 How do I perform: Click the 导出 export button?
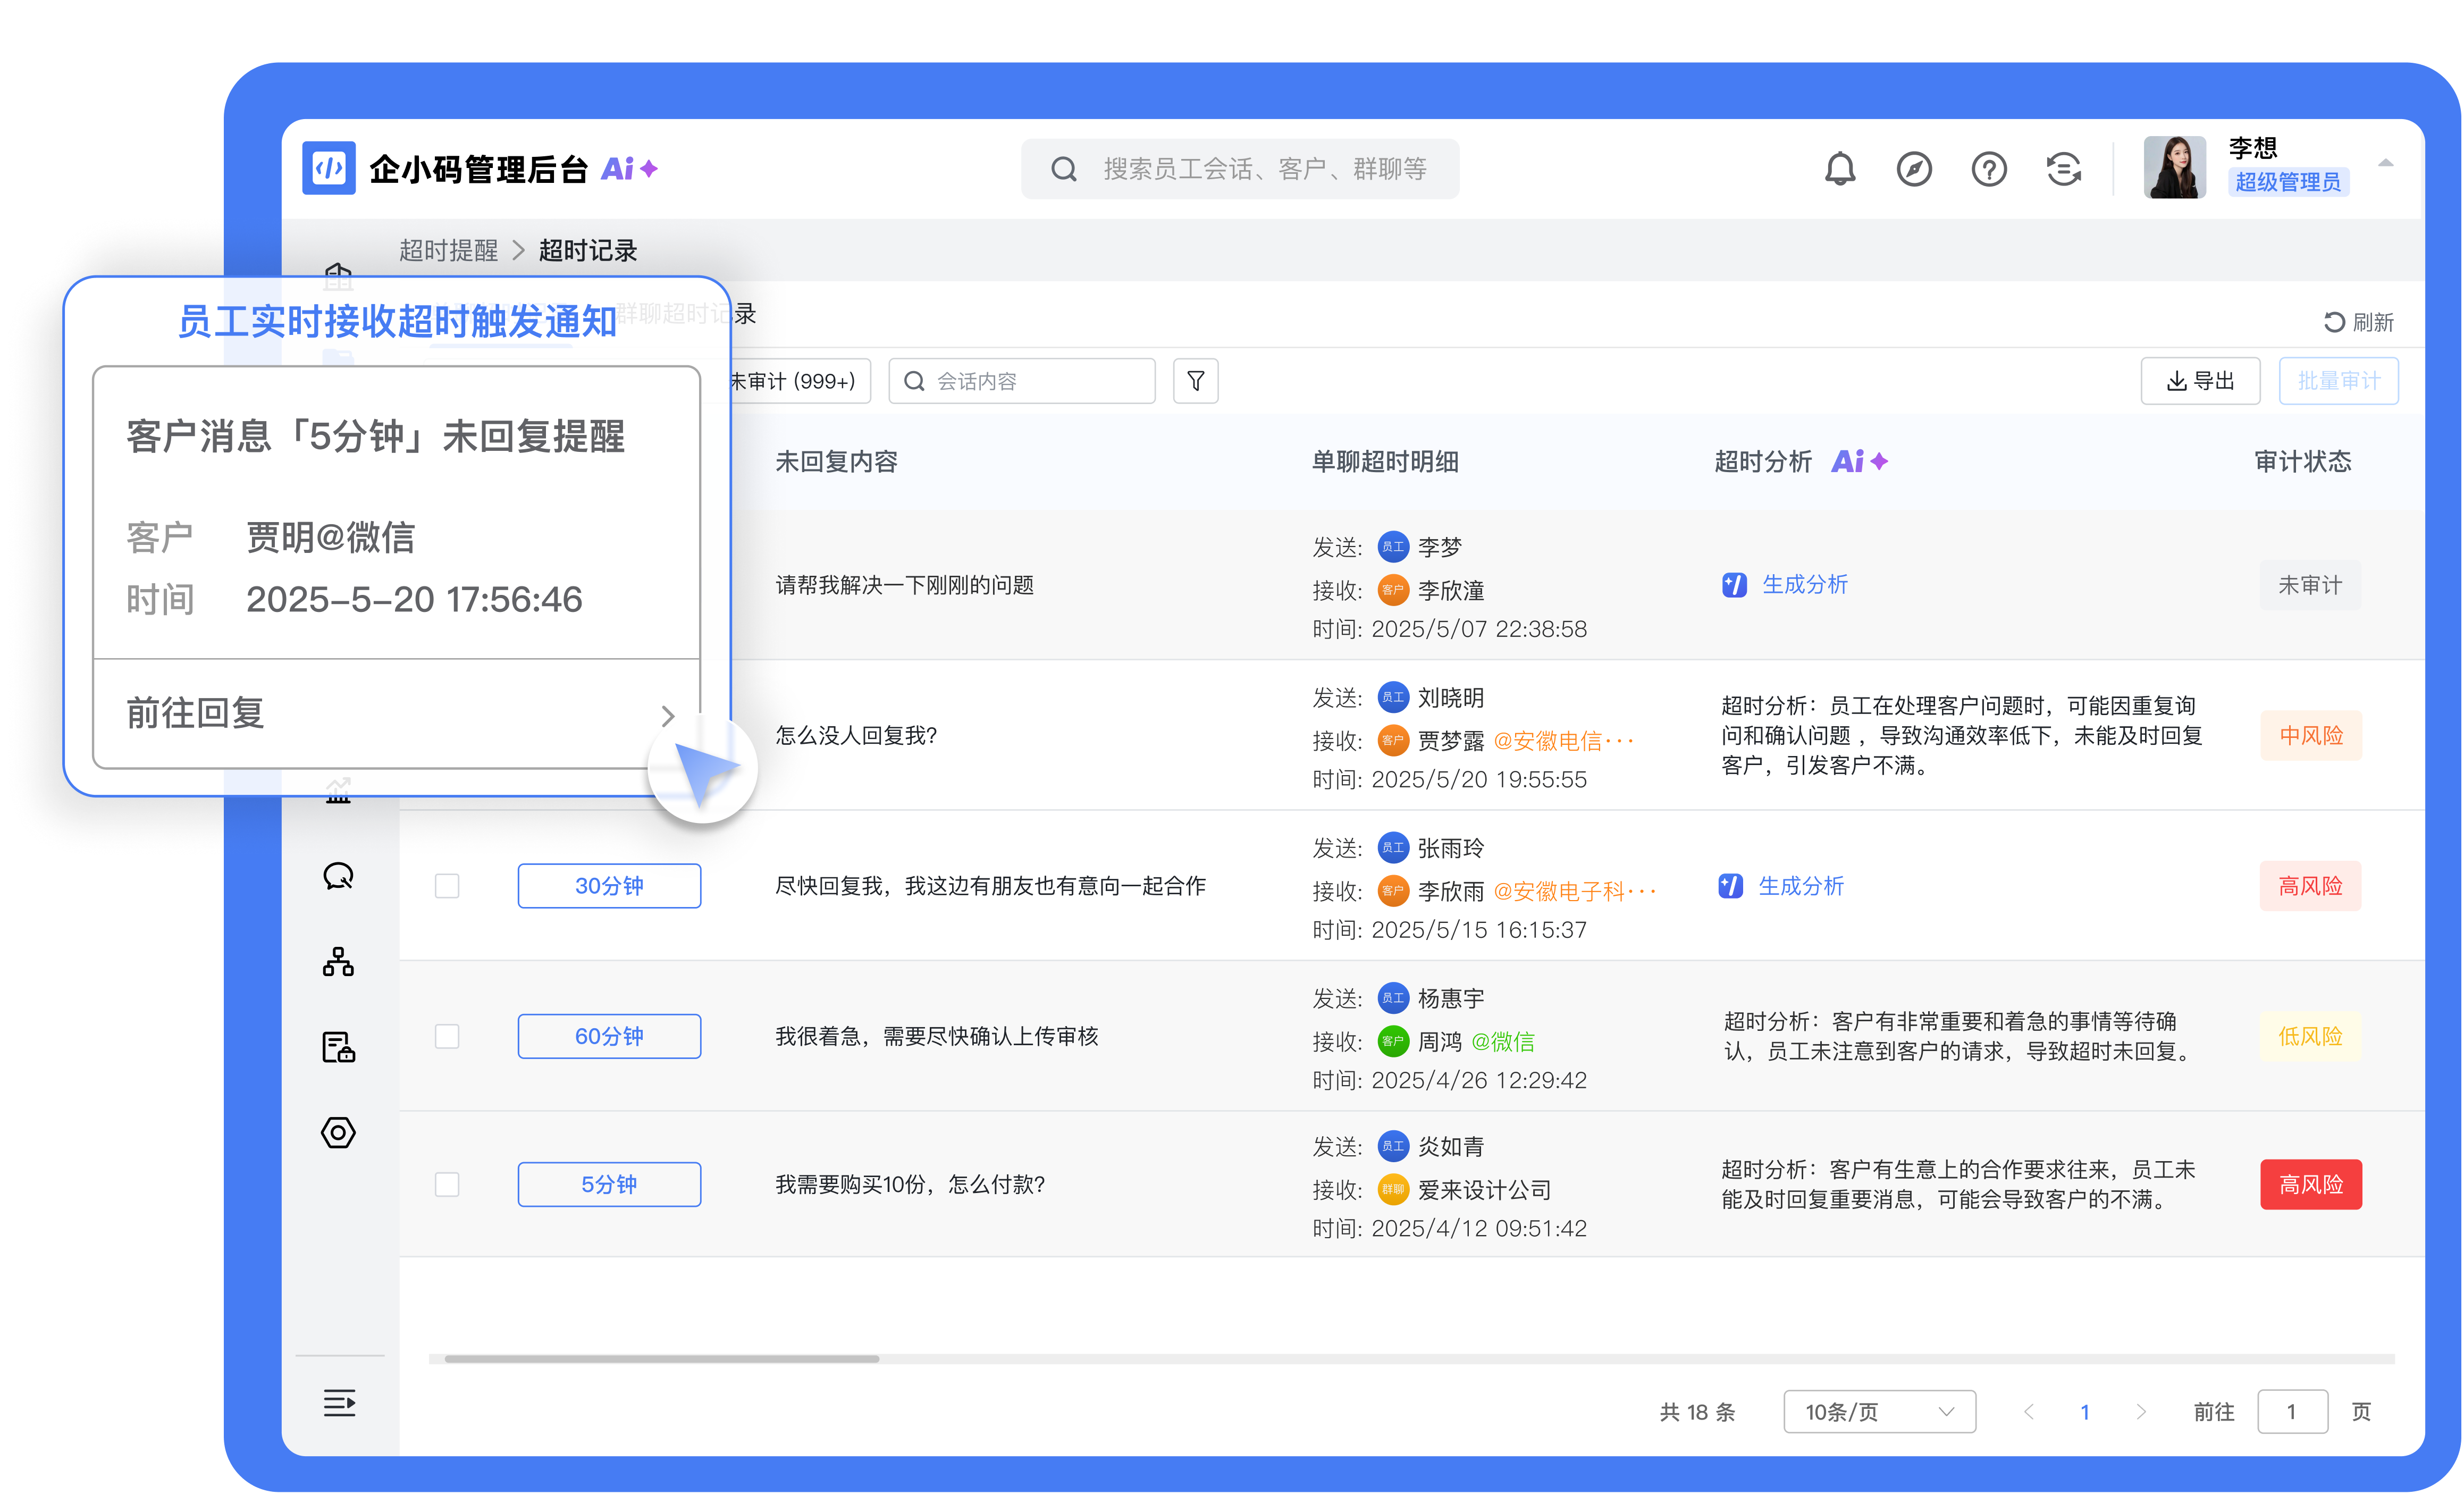[2199, 381]
